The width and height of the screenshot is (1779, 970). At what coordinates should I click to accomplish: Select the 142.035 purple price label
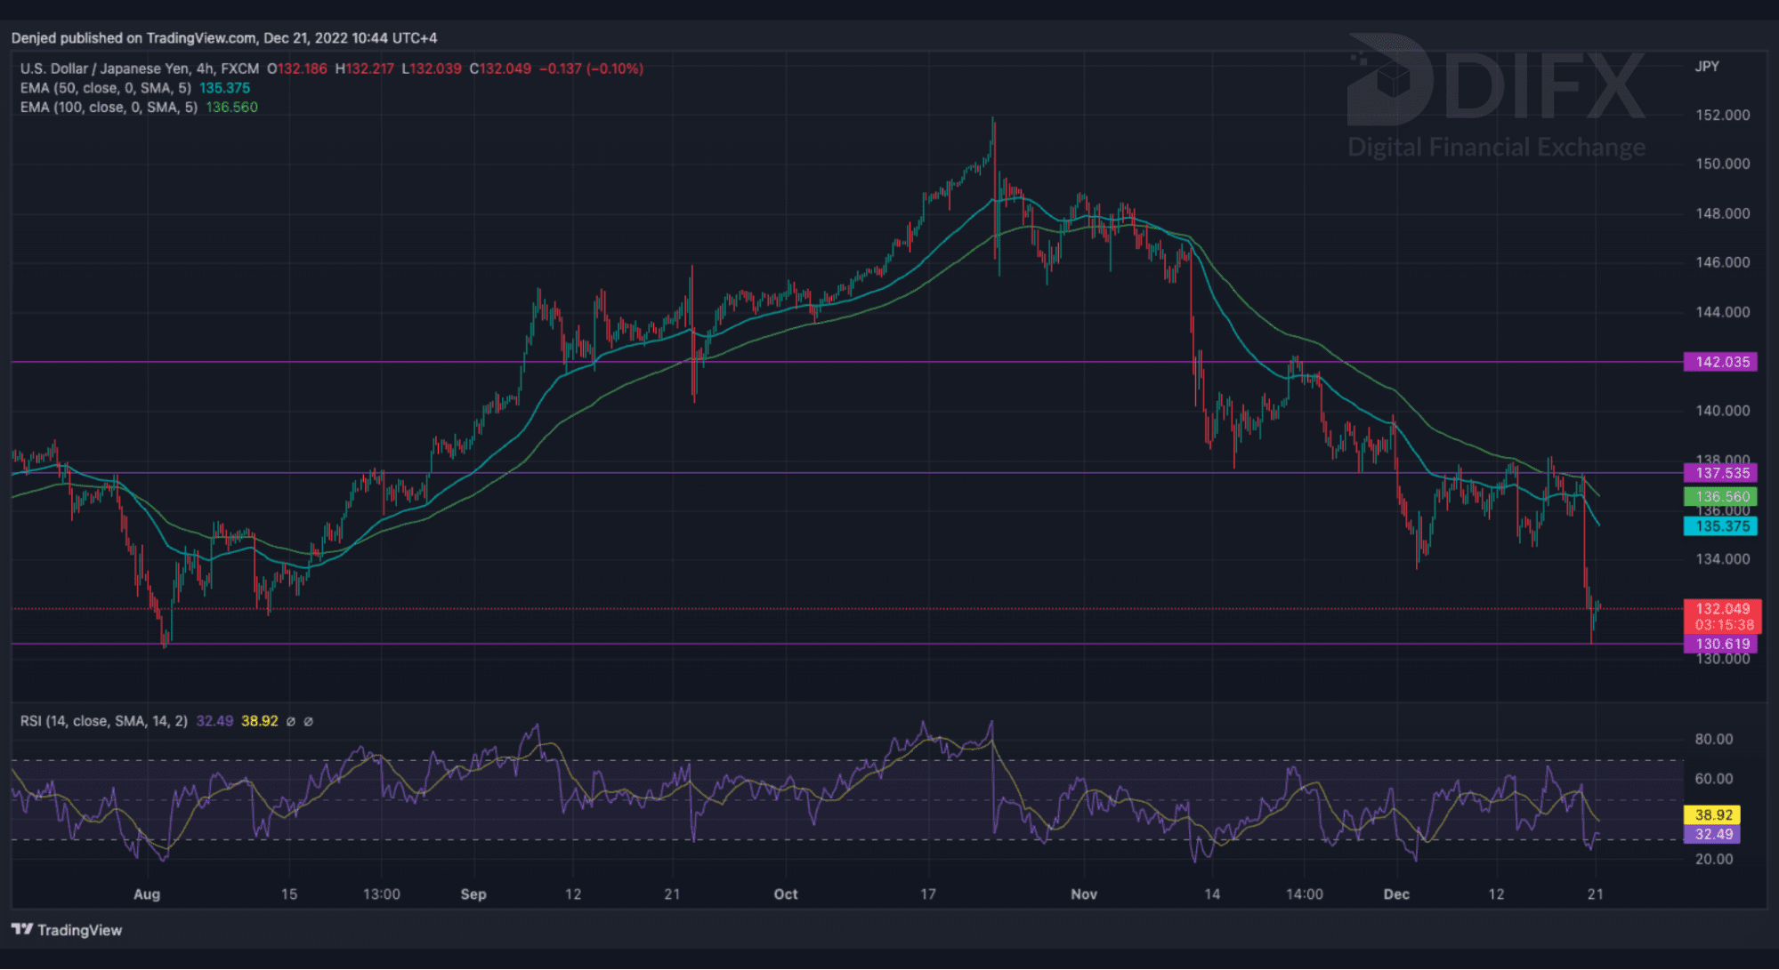coord(1720,362)
